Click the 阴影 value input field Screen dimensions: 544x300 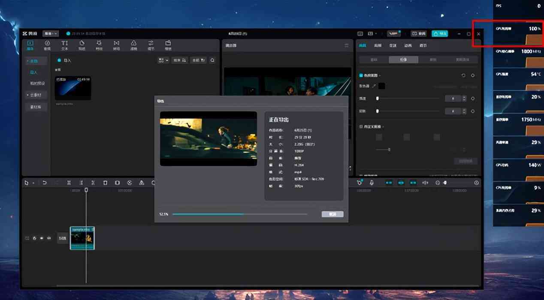(452, 111)
